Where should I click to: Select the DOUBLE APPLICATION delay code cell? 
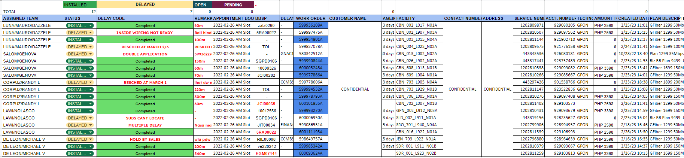pyautogui.click(x=145, y=54)
